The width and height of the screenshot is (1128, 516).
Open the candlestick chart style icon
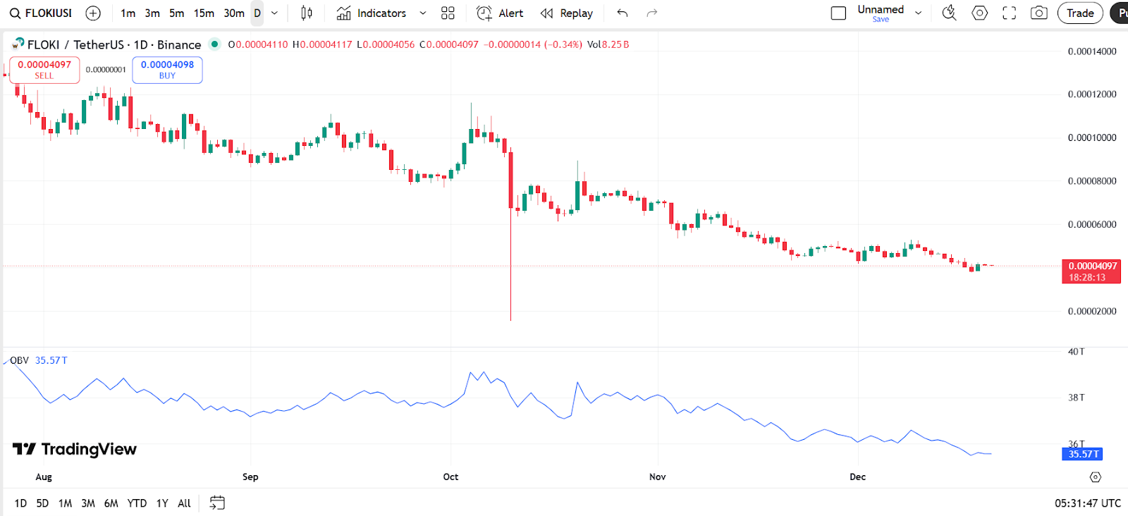point(307,13)
